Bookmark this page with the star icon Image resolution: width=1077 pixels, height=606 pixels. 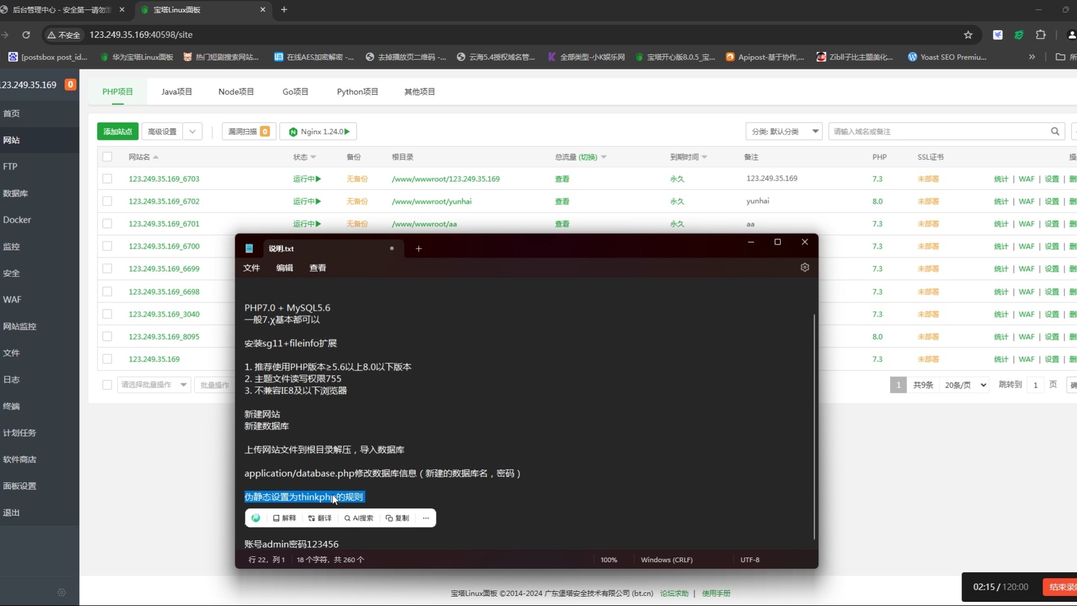click(x=968, y=35)
